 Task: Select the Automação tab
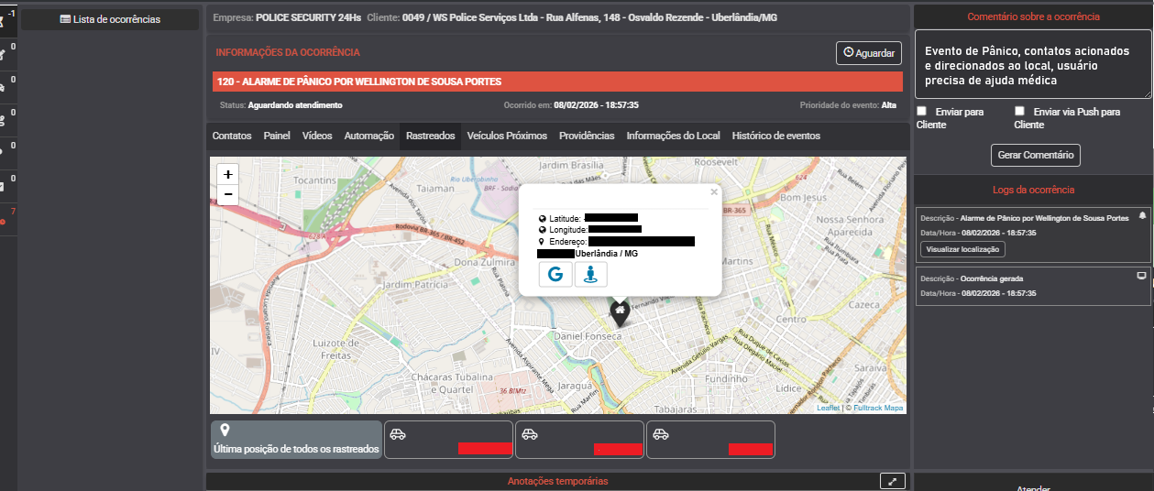point(369,136)
